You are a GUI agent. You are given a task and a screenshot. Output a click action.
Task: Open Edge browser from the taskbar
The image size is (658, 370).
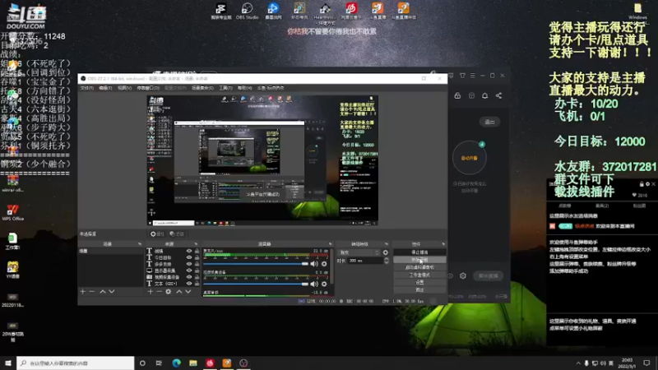click(176, 363)
